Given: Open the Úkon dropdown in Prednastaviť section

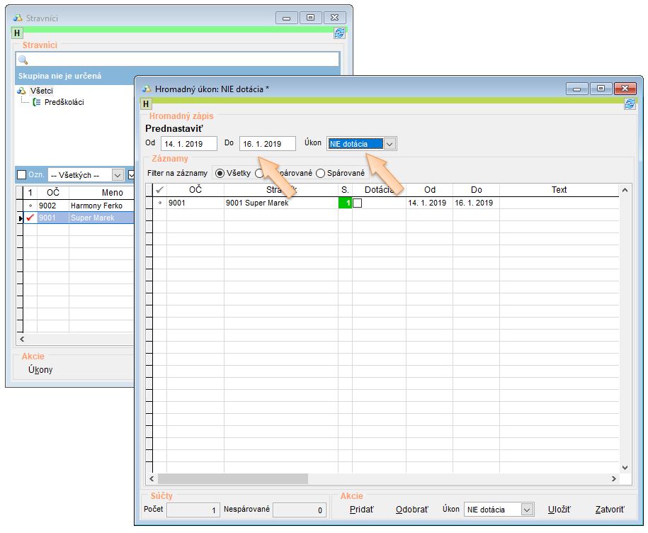Looking at the screenshot, I should coord(390,144).
